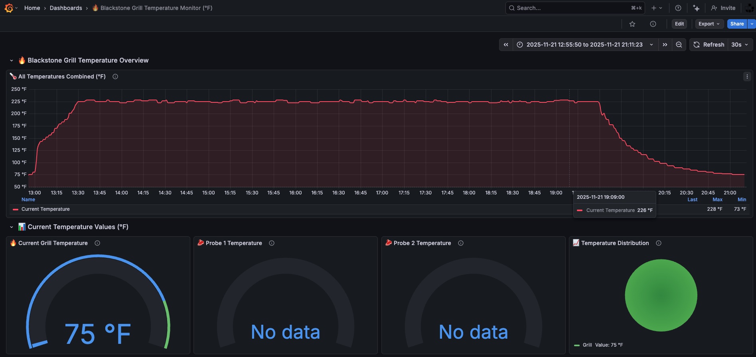Toggle Current Temperature series in legend
Viewport: 756px width, 357px height.
tap(45, 209)
